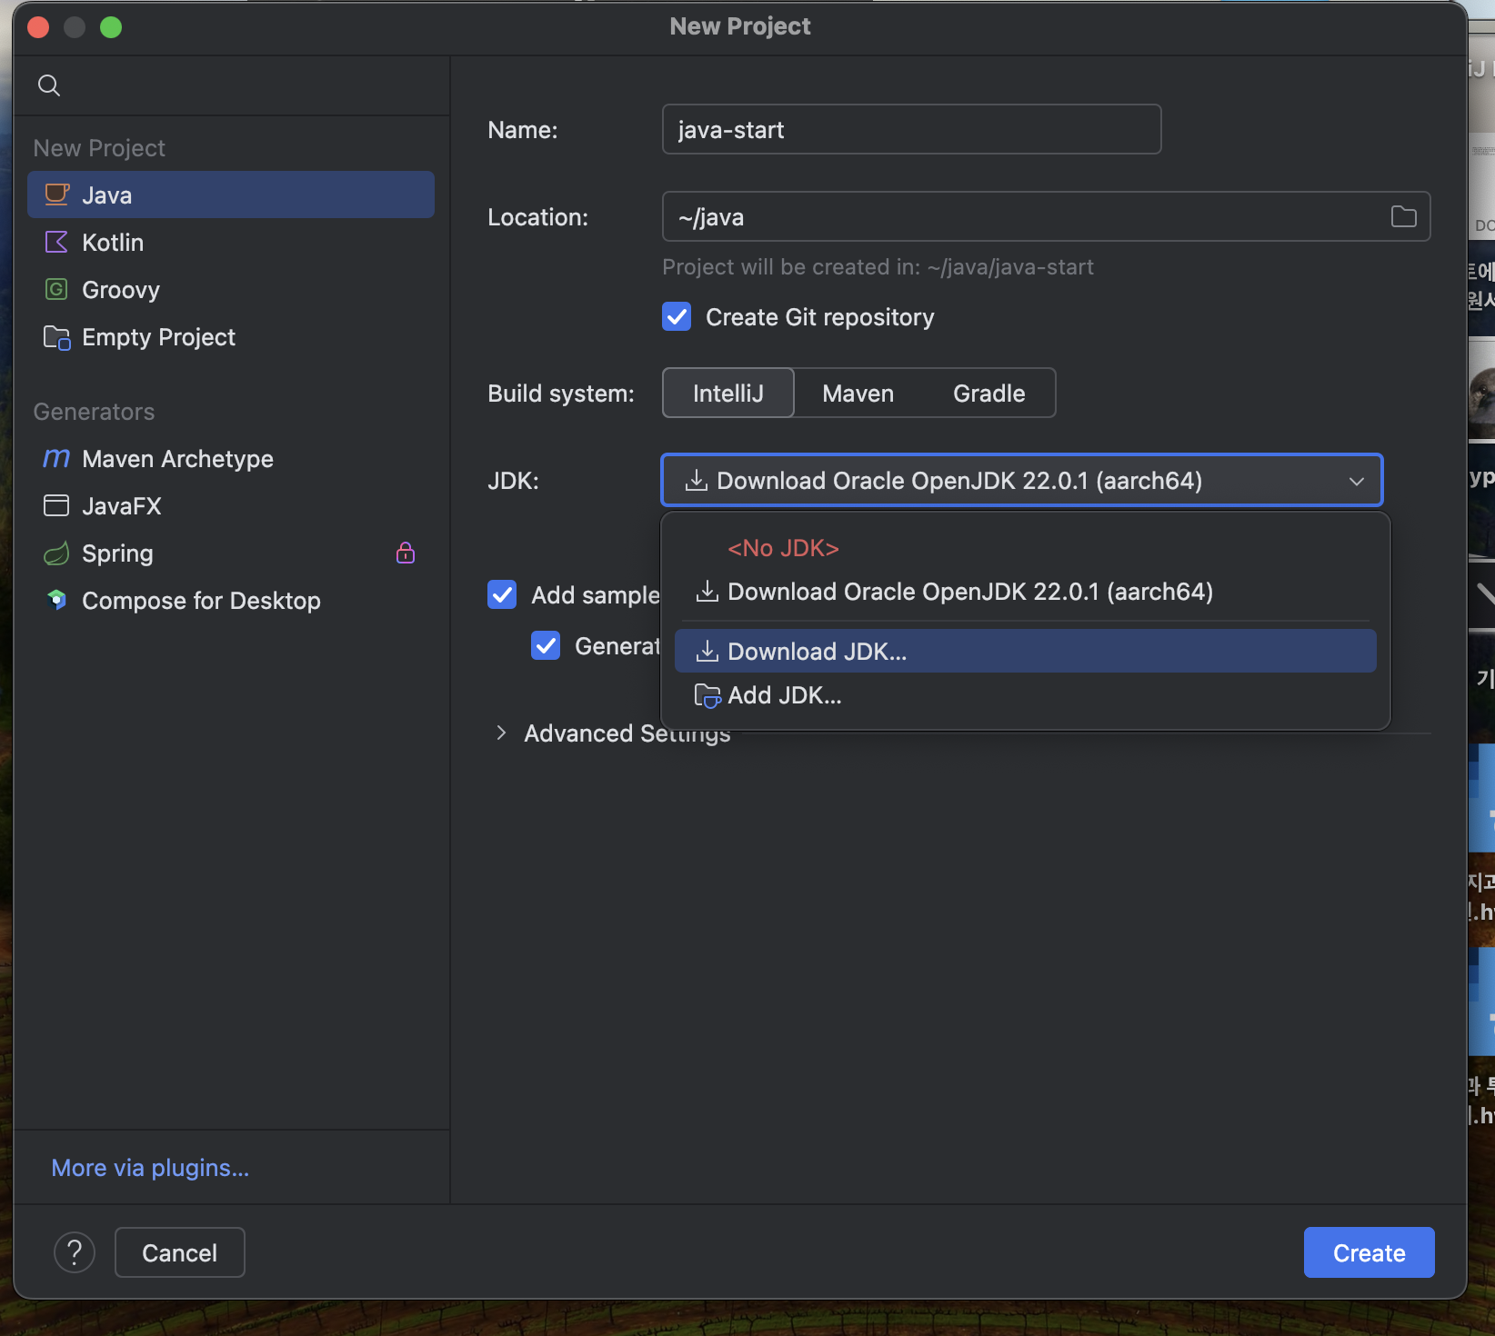
Task: Toggle the Generate code checkbox
Action: (546, 645)
